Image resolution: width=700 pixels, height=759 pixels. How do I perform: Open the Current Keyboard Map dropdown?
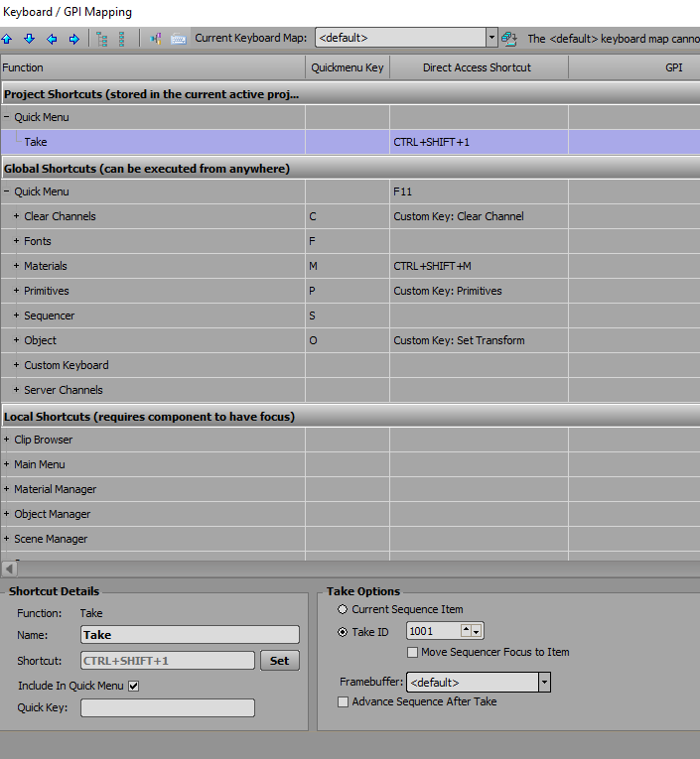pyautogui.click(x=491, y=38)
